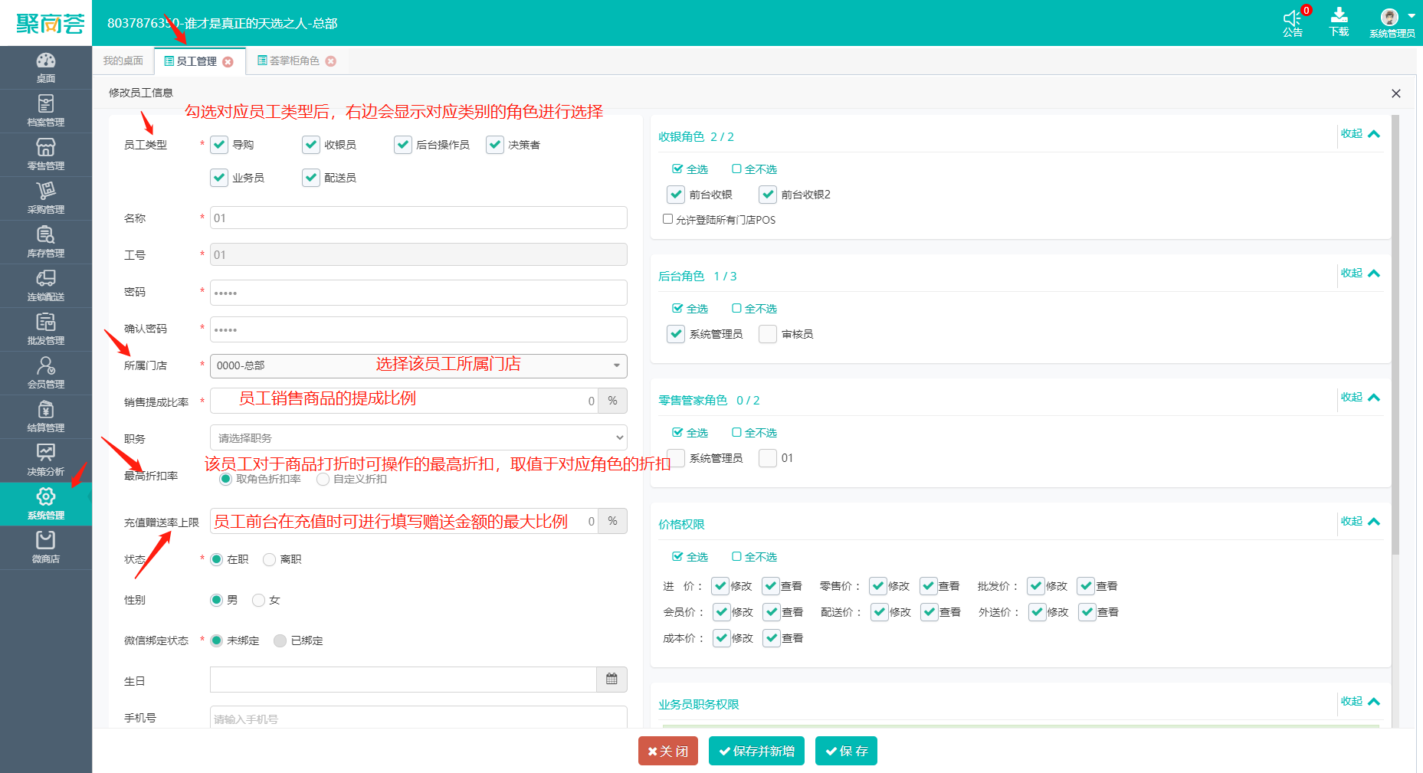The width and height of the screenshot is (1423, 773).
Task: Select 女 gender radio button
Action: [x=258, y=600]
